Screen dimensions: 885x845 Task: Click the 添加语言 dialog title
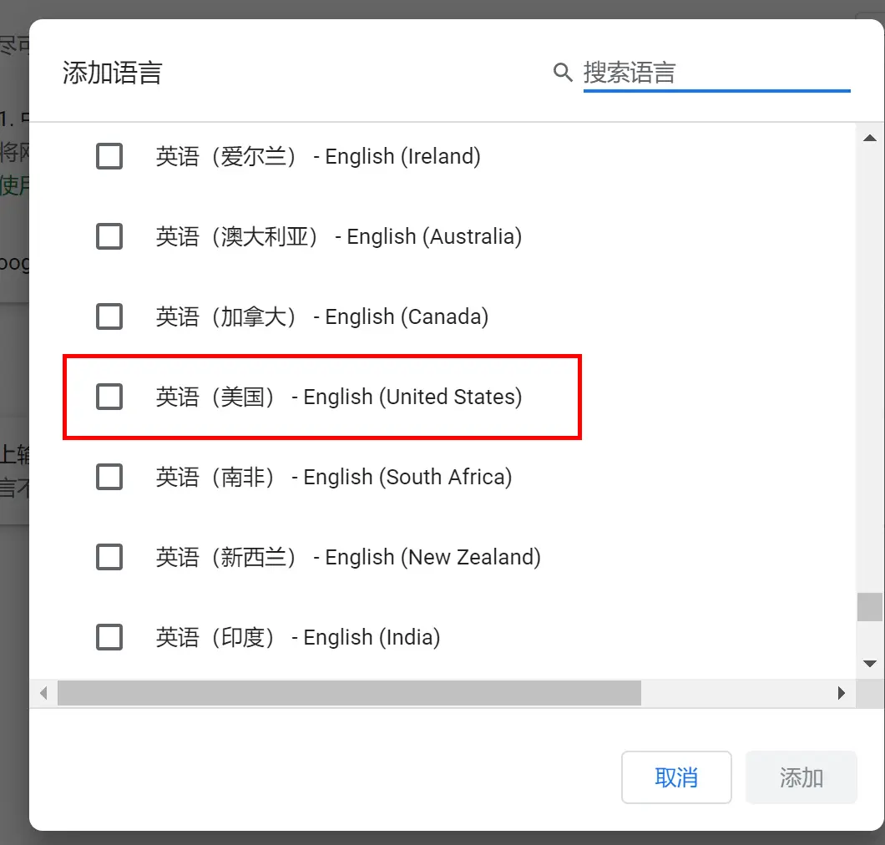[113, 73]
